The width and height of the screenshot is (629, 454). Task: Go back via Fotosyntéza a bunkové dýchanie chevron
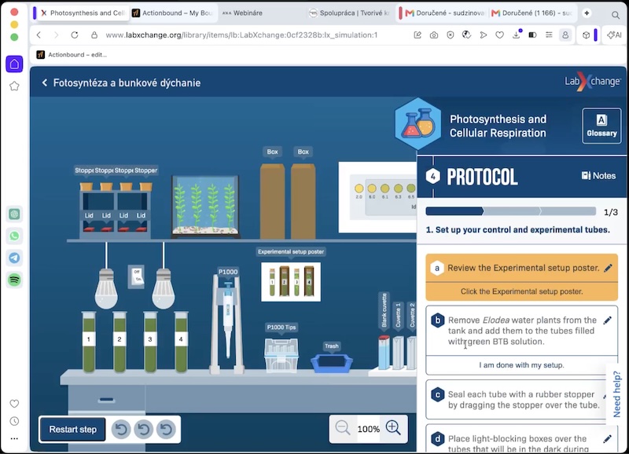(x=45, y=82)
